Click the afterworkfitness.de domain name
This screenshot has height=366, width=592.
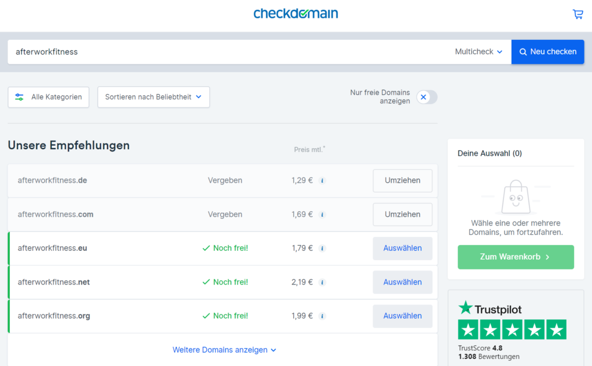tap(52, 180)
